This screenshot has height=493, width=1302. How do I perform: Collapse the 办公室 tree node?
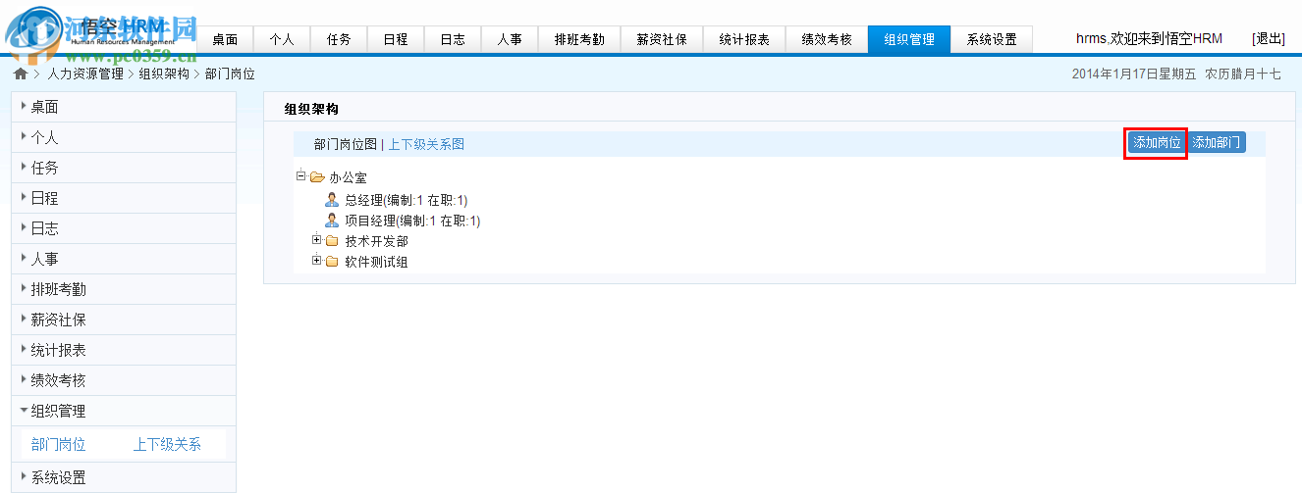click(301, 176)
